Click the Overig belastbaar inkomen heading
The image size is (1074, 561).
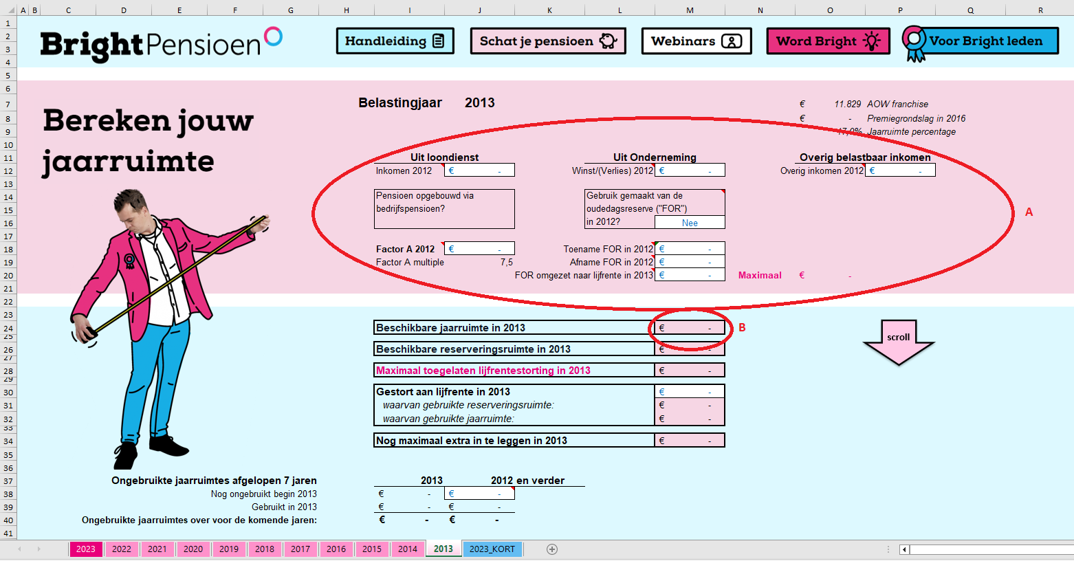(x=865, y=157)
